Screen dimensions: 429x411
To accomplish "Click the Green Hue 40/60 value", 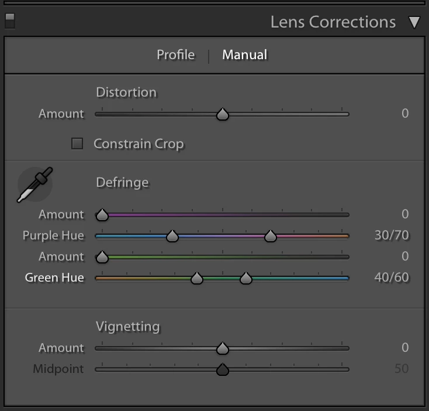I will 392,278.
